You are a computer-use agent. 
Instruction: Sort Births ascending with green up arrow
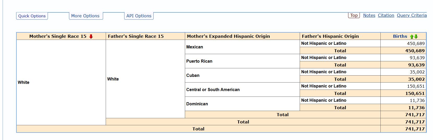[x=412, y=36]
